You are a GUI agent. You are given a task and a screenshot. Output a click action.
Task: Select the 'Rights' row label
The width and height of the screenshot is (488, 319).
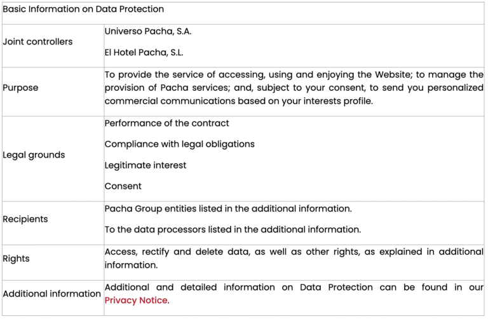point(16,259)
